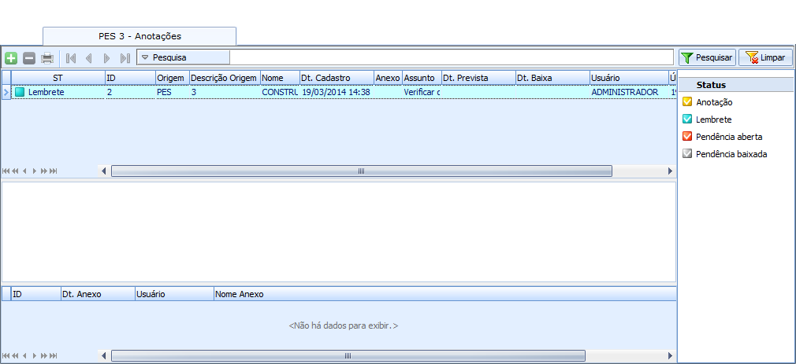Select the Verificar subject cell

point(422,92)
